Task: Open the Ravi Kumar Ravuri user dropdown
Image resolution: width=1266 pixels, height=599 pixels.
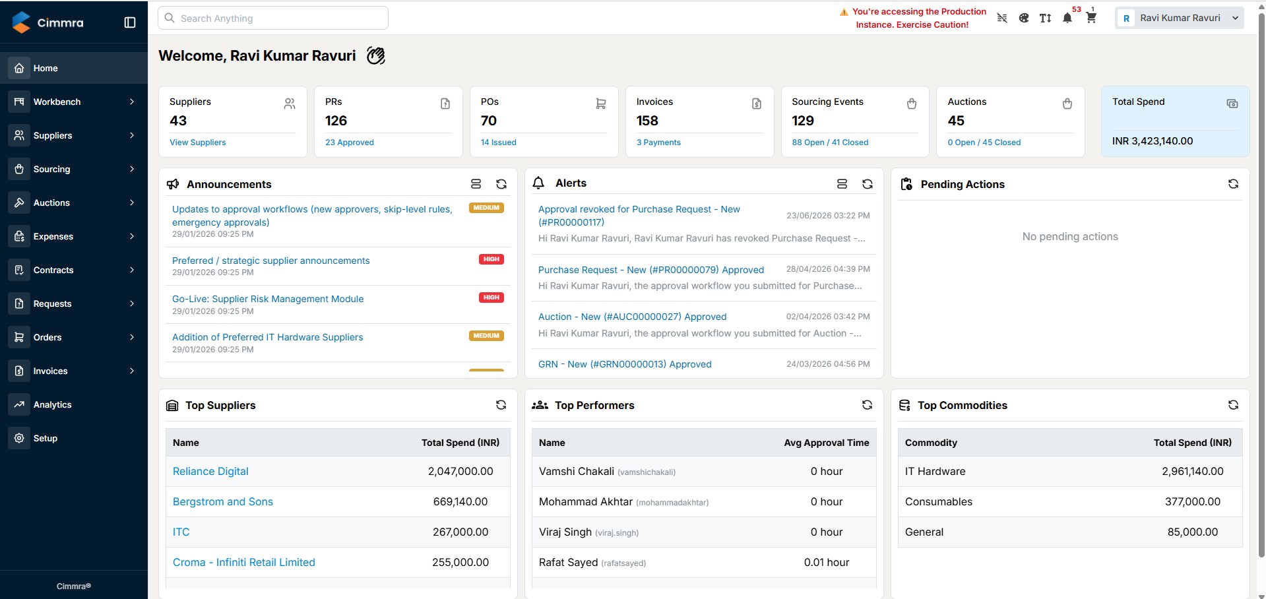Action: (1180, 18)
